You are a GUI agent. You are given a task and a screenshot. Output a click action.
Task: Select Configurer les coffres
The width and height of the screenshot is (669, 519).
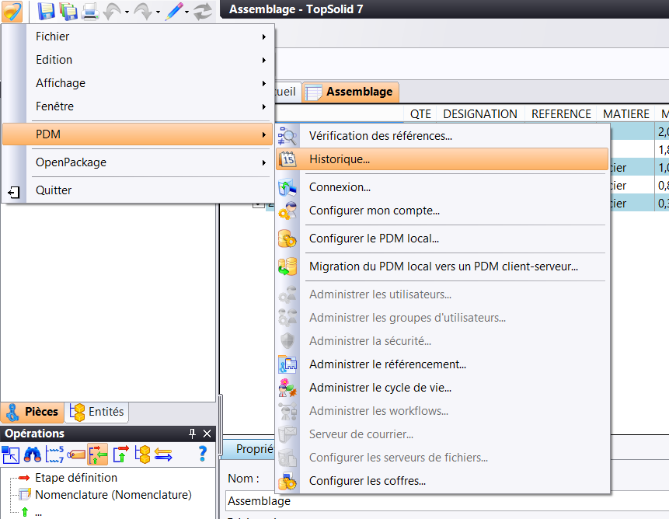click(x=442, y=481)
